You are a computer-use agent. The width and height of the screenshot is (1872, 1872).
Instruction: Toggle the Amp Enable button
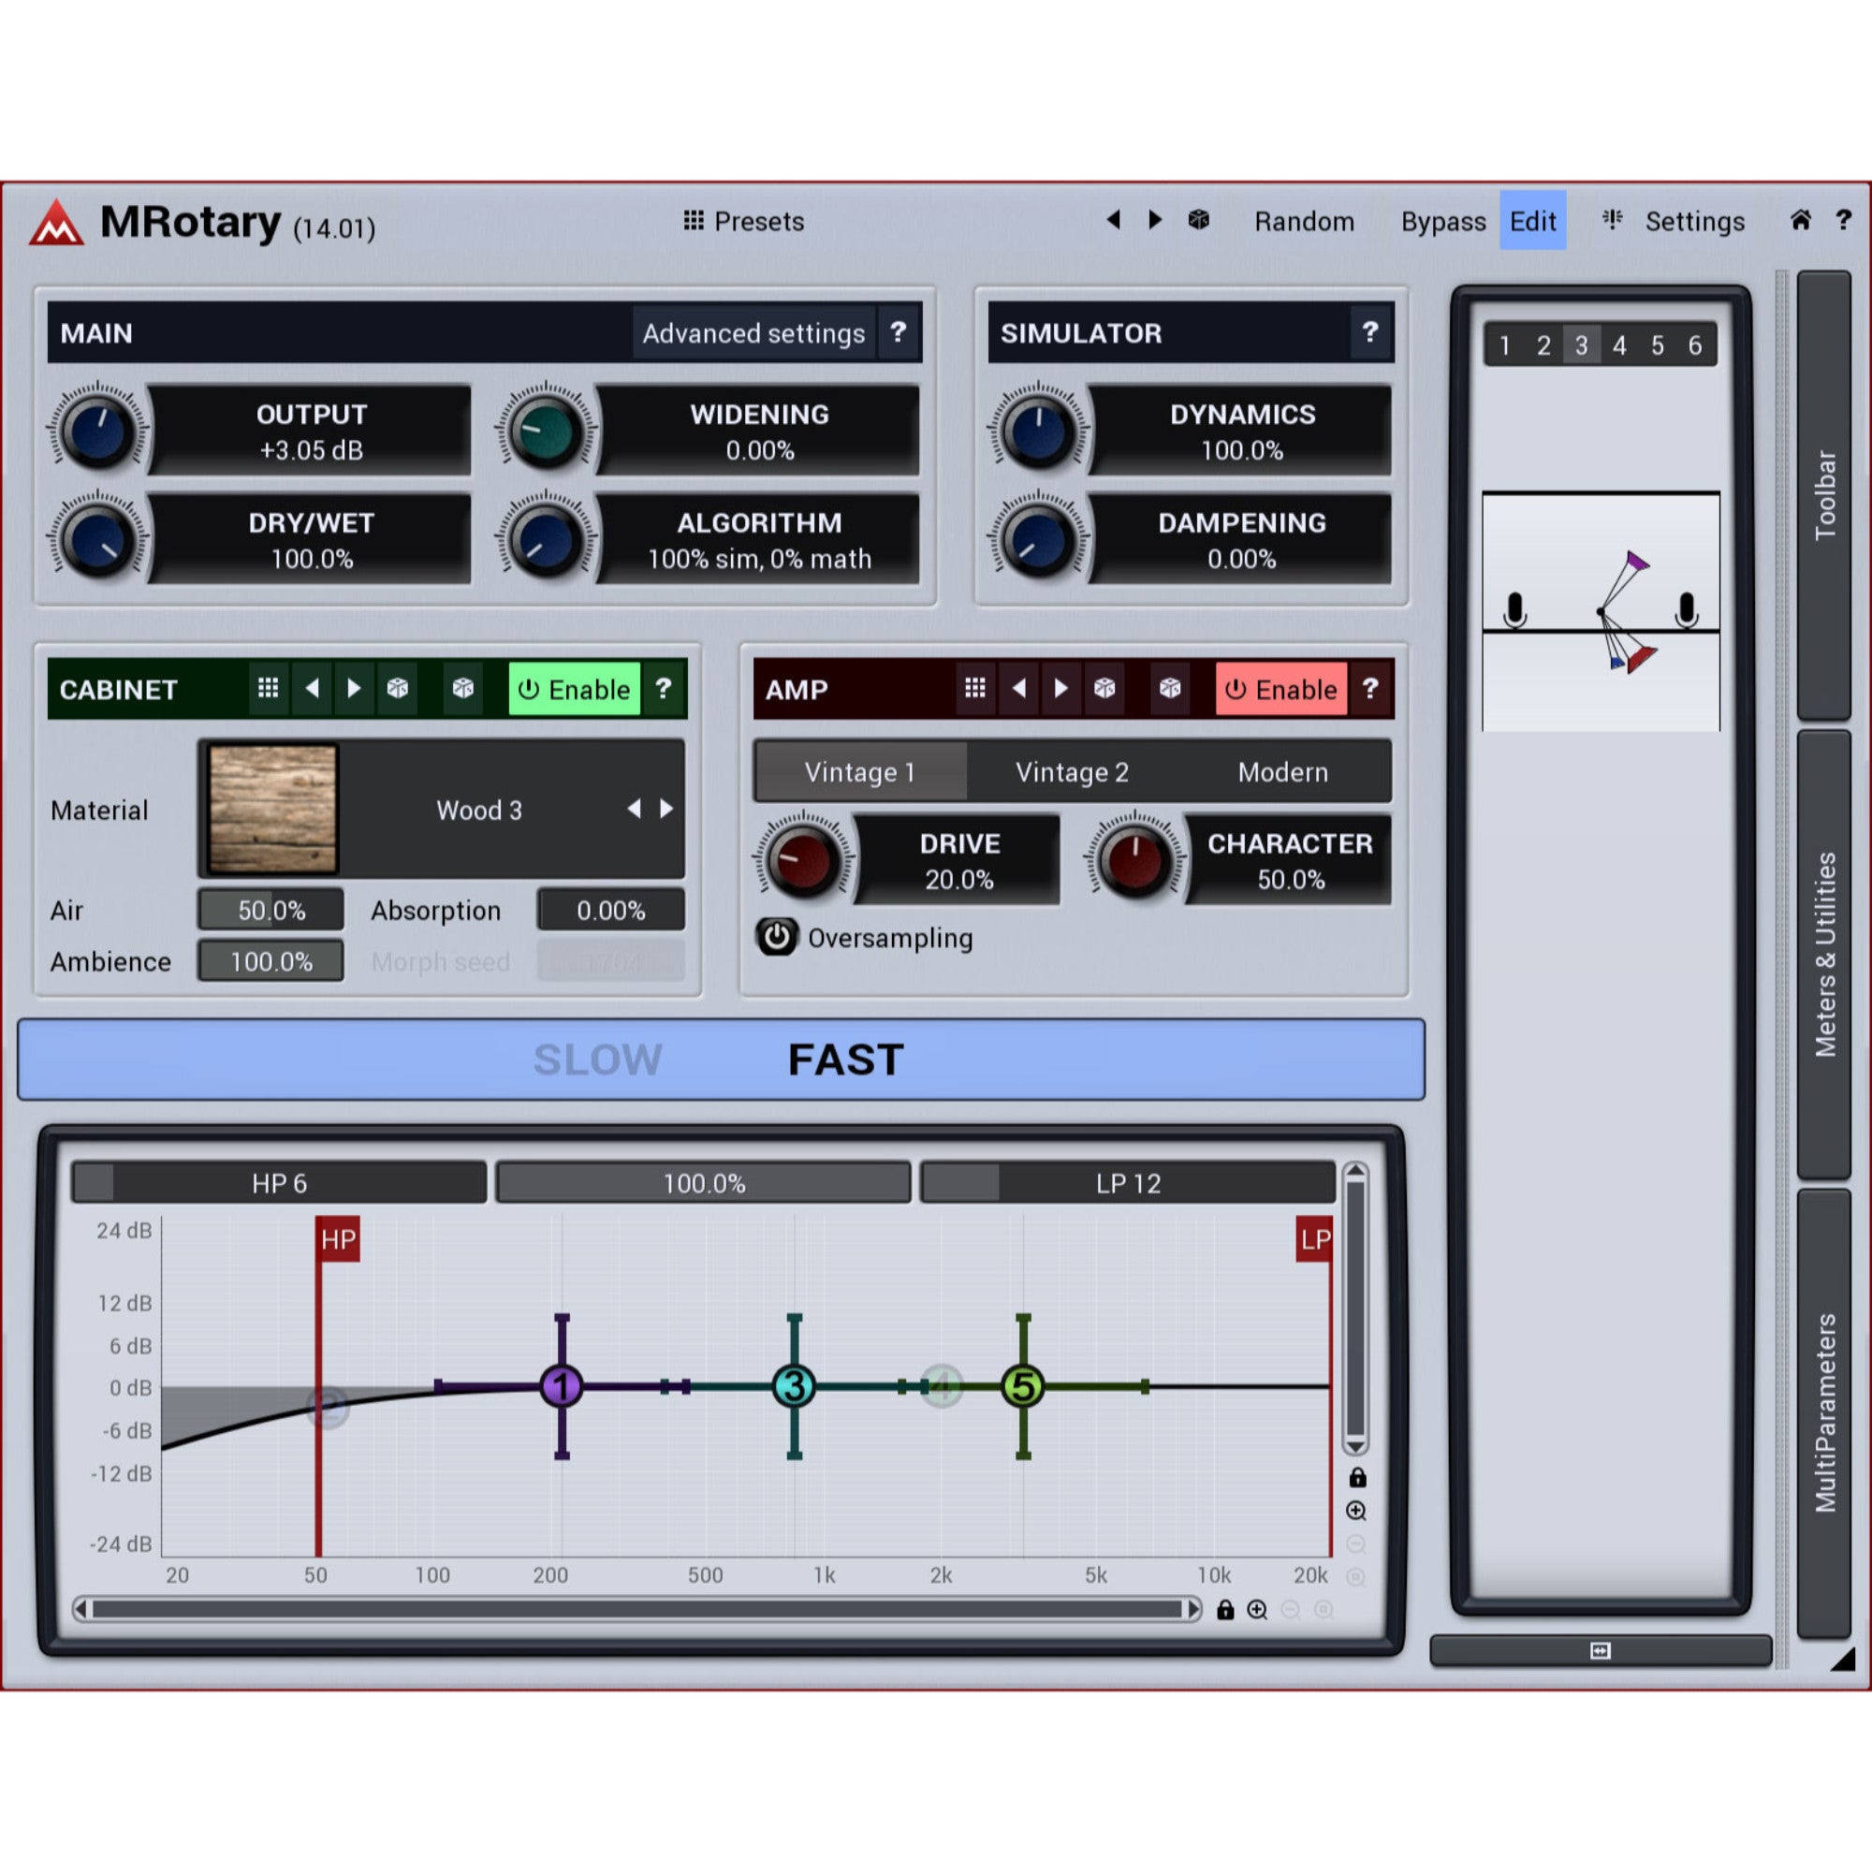tap(1281, 689)
